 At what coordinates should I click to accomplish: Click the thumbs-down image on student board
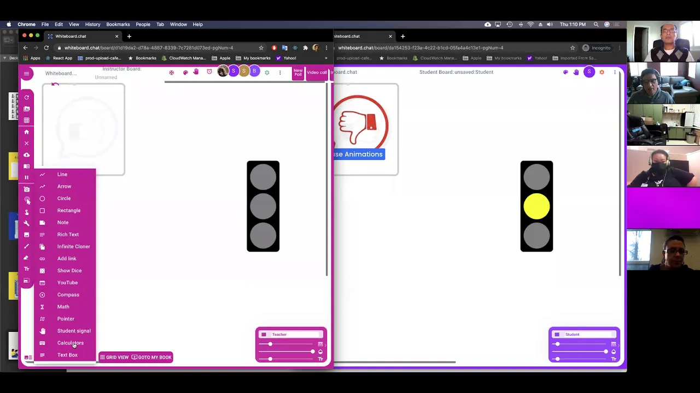tap(361, 124)
